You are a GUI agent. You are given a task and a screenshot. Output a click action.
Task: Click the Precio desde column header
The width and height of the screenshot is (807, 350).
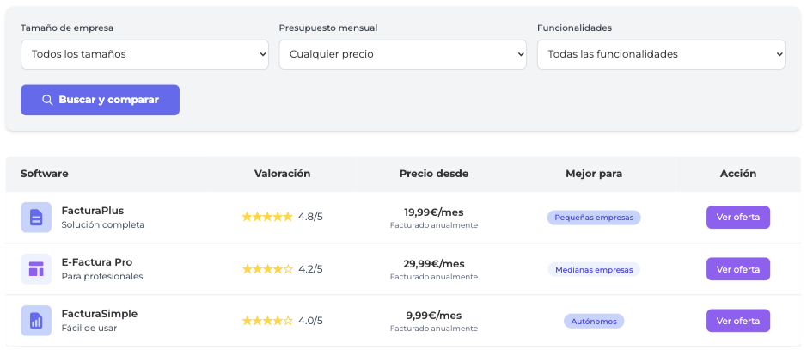tap(434, 174)
